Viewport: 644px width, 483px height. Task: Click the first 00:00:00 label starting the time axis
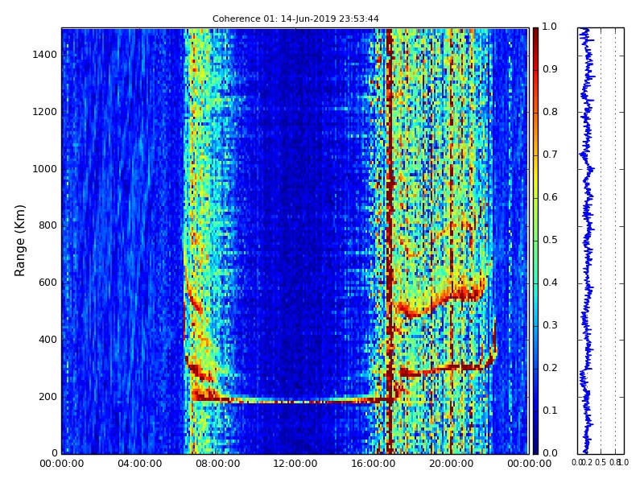click(62, 464)
